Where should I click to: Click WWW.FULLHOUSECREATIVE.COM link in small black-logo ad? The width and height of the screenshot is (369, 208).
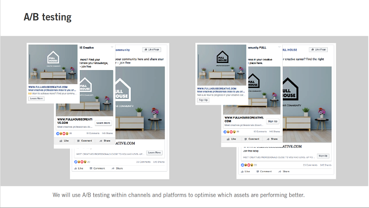pyautogui.click(x=217, y=89)
